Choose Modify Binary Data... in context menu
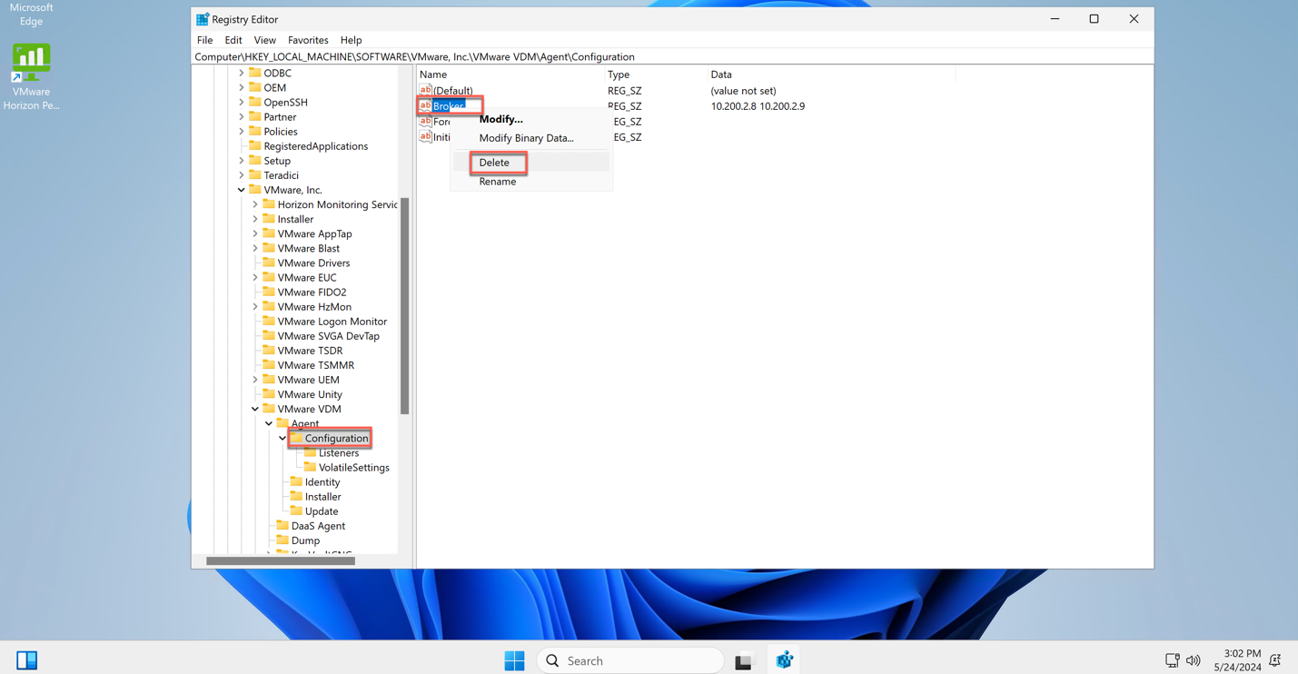The image size is (1298, 674). (x=526, y=138)
